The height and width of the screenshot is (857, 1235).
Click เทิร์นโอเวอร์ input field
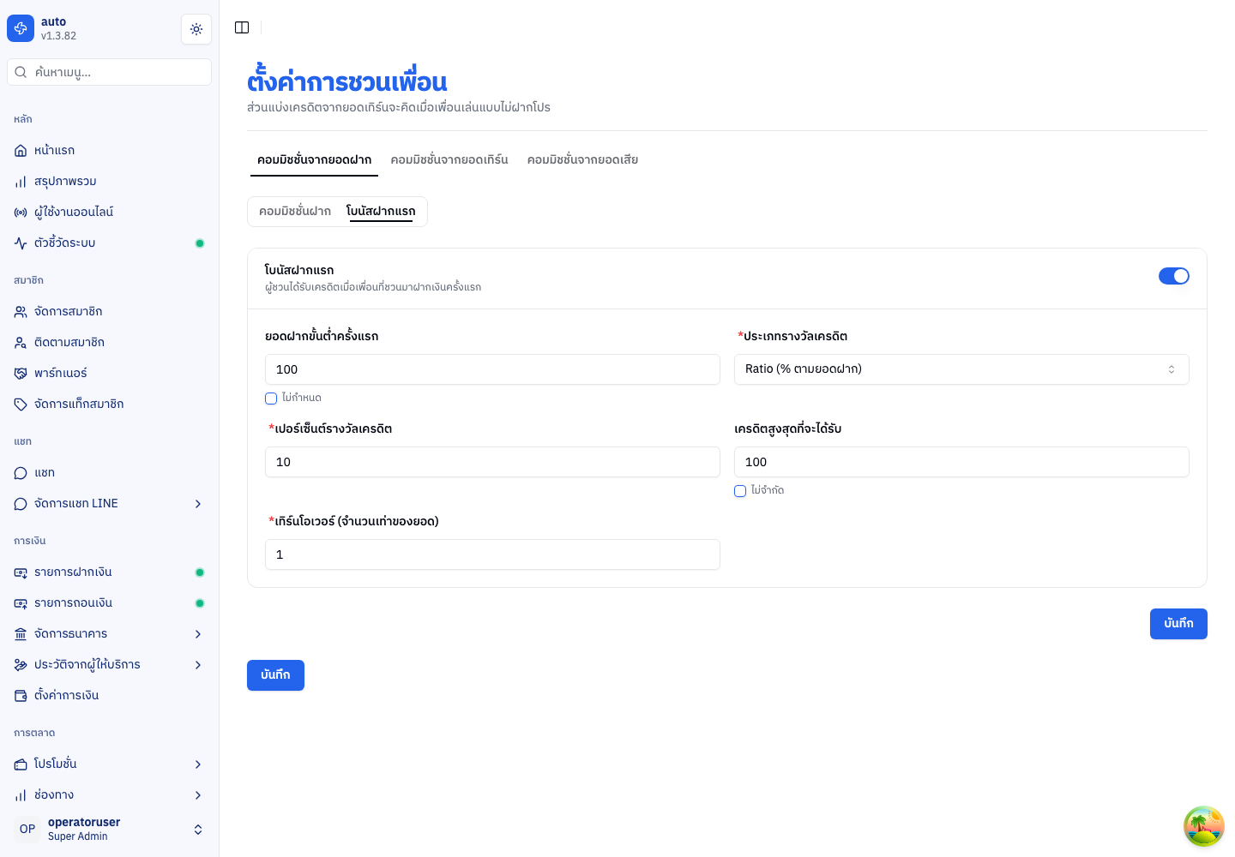tap(492, 554)
